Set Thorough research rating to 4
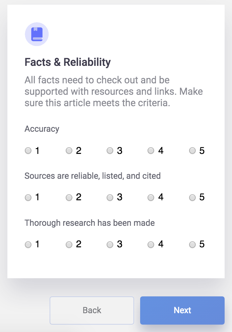 [x=151, y=245]
